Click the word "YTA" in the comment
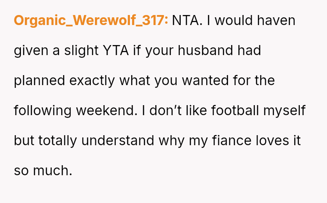Screen dimensions: 327x203 point(115,51)
